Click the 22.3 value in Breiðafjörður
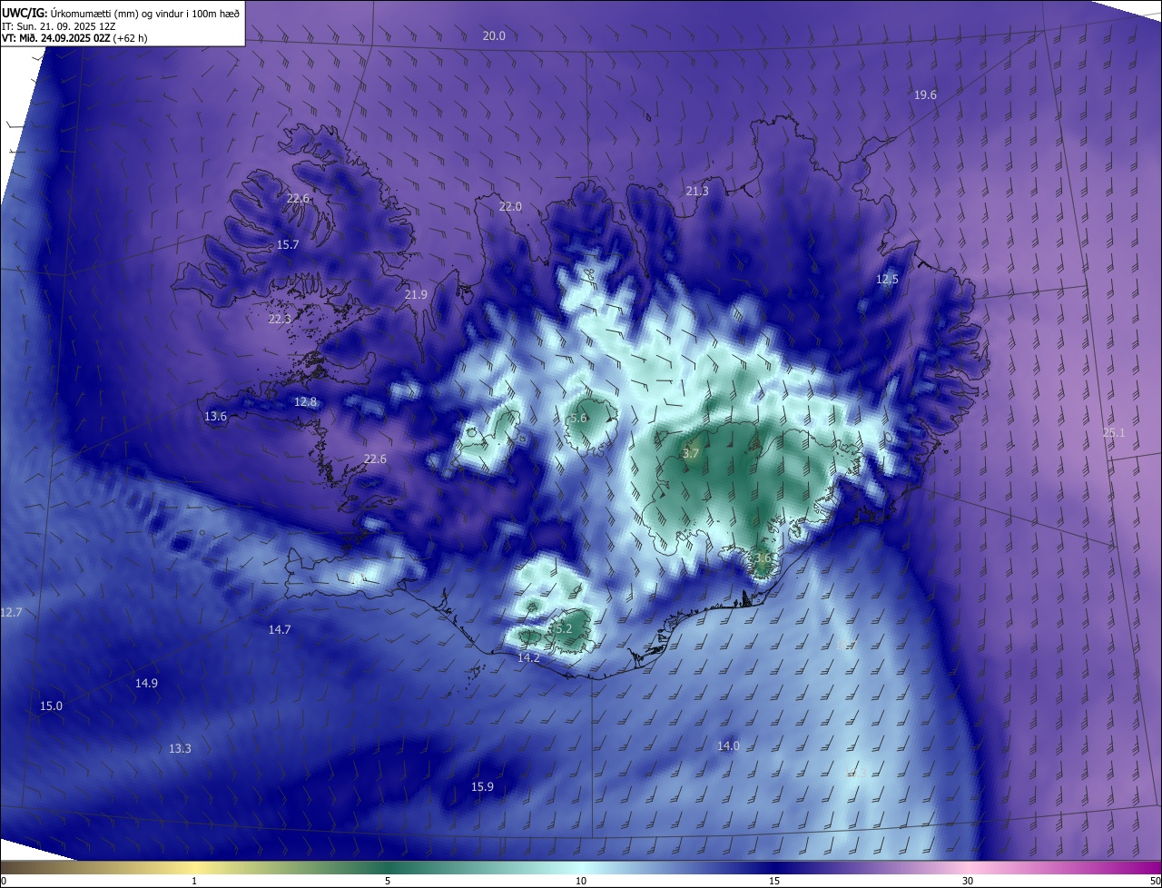This screenshot has height=888, width=1162. click(280, 319)
